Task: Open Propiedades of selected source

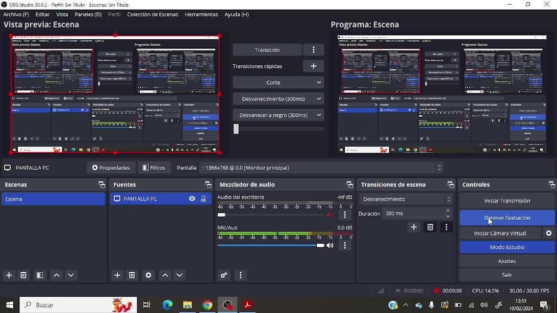Action: tap(111, 168)
